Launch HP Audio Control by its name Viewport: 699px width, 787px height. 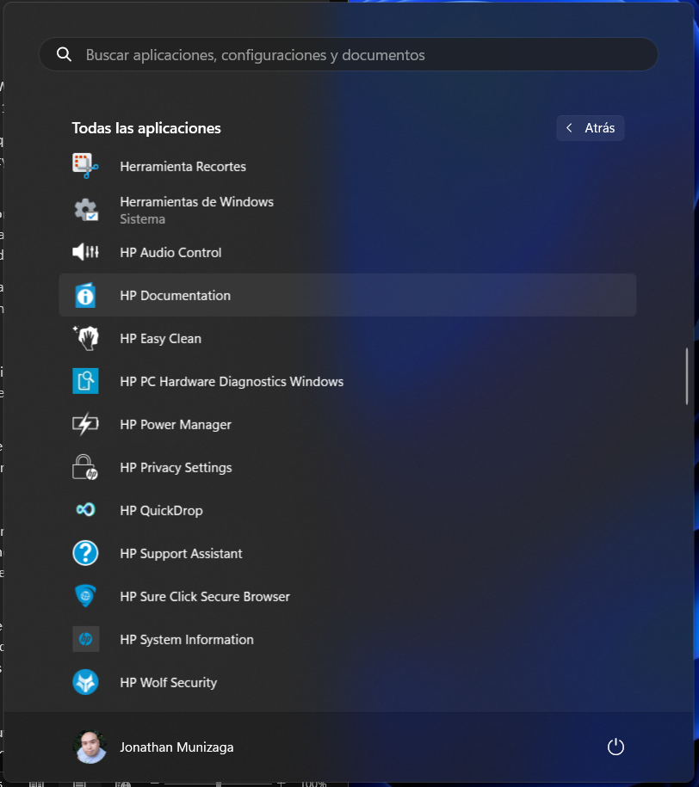click(170, 253)
